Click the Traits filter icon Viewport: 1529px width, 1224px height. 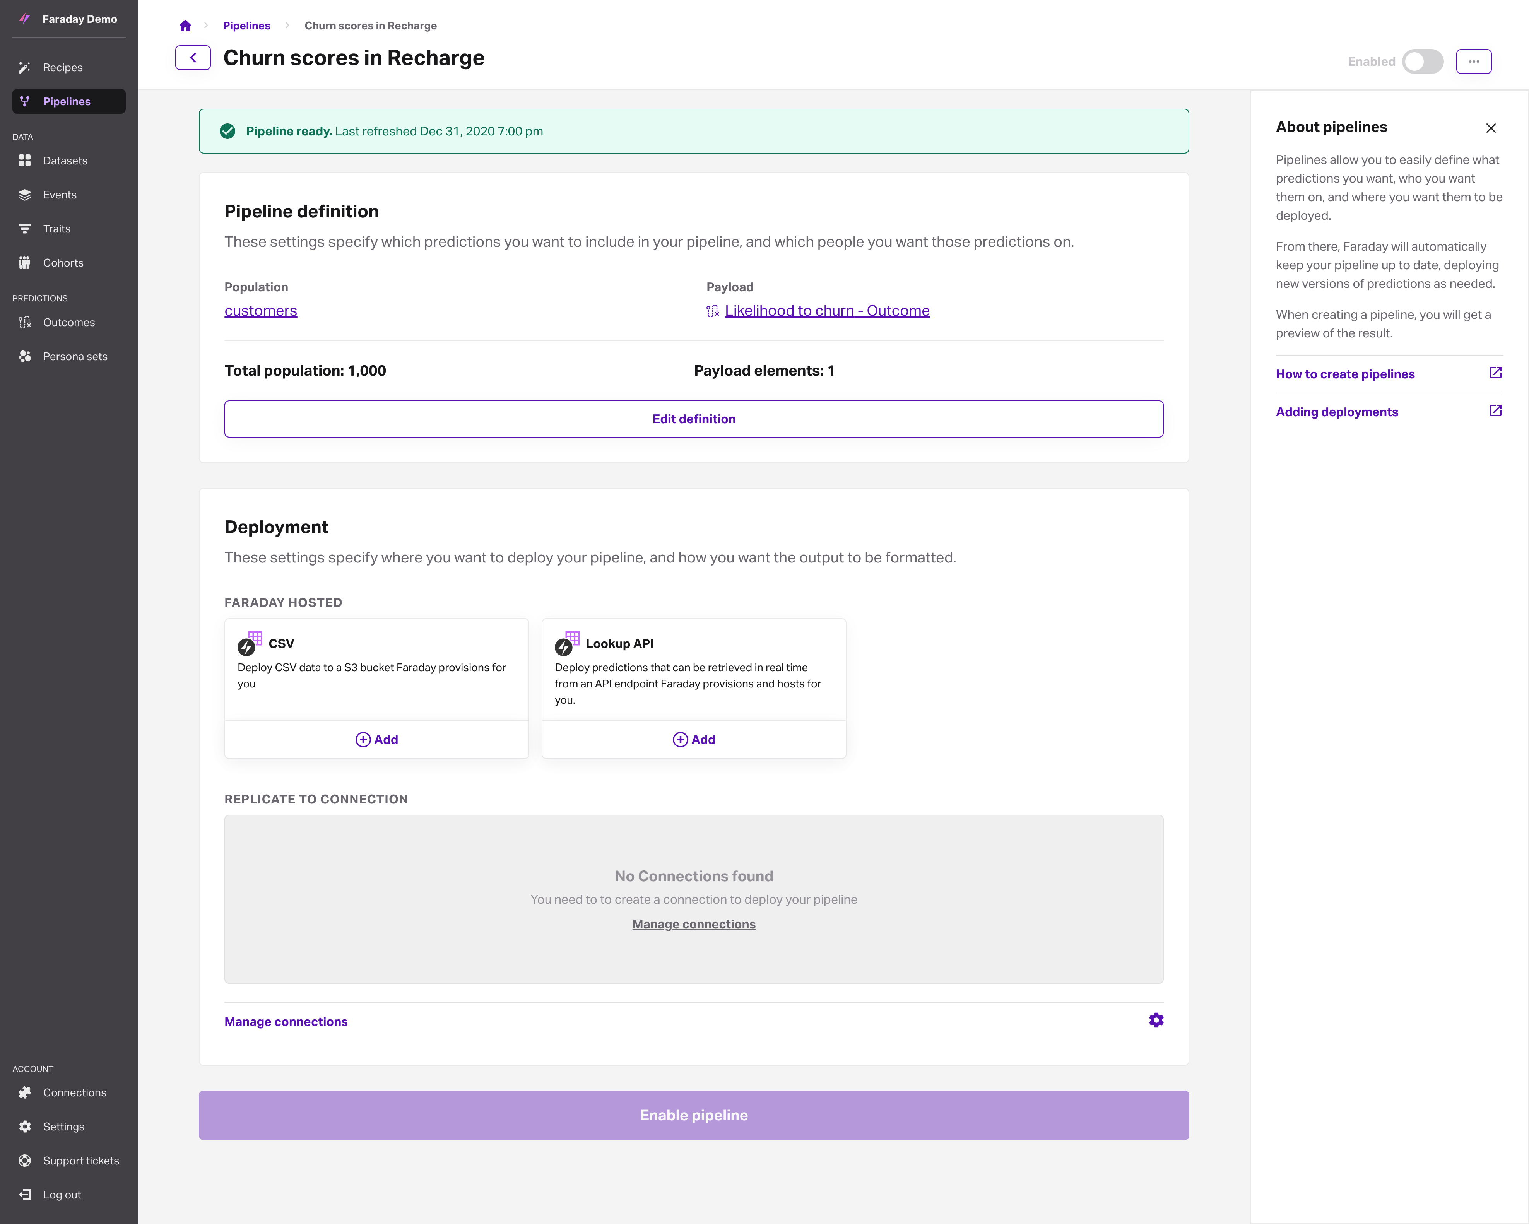[x=24, y=229]
